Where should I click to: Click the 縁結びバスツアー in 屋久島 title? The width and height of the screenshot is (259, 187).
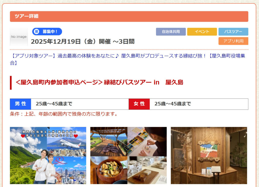(99, 82)
